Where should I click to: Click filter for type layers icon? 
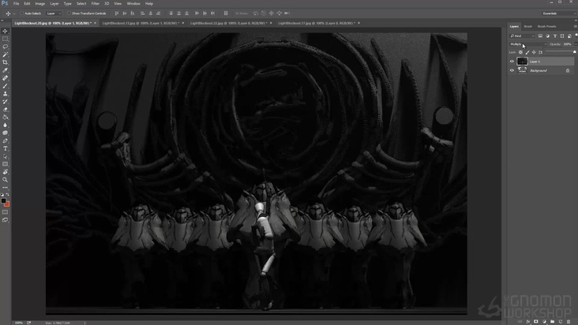[x=555, y=36]
